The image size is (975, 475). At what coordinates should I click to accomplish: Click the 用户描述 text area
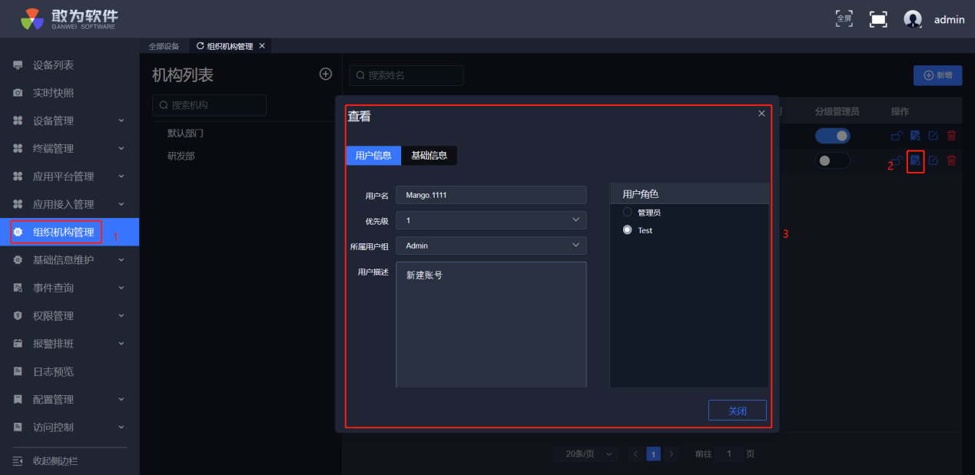pyautogui.click(x=491, y=325)
